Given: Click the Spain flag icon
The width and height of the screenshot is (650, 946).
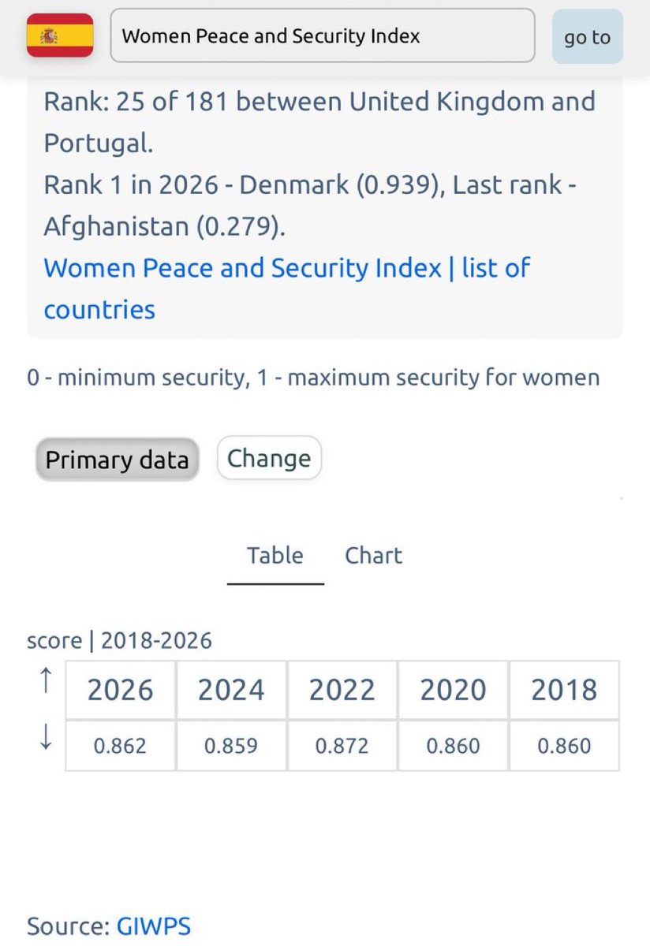Looking at the screenshot, I should click(x=61, y=36).
